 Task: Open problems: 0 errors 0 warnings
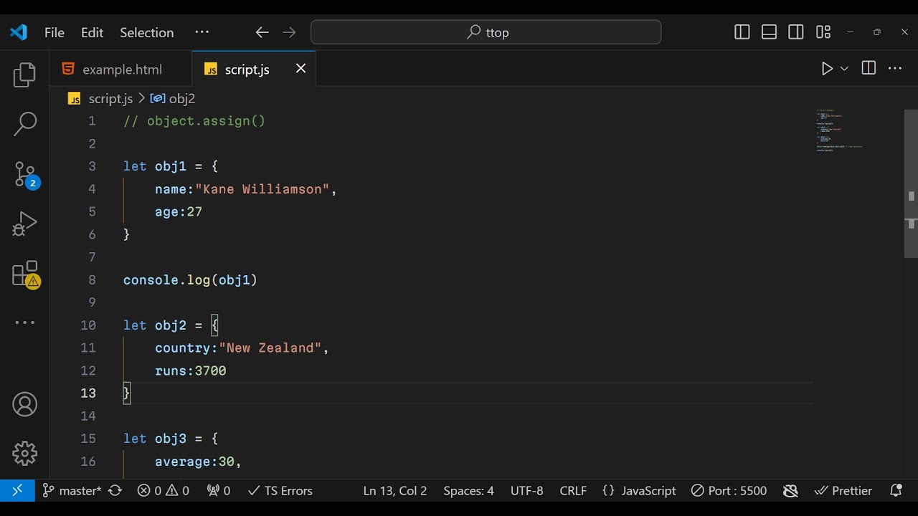(x=163, y=491)
